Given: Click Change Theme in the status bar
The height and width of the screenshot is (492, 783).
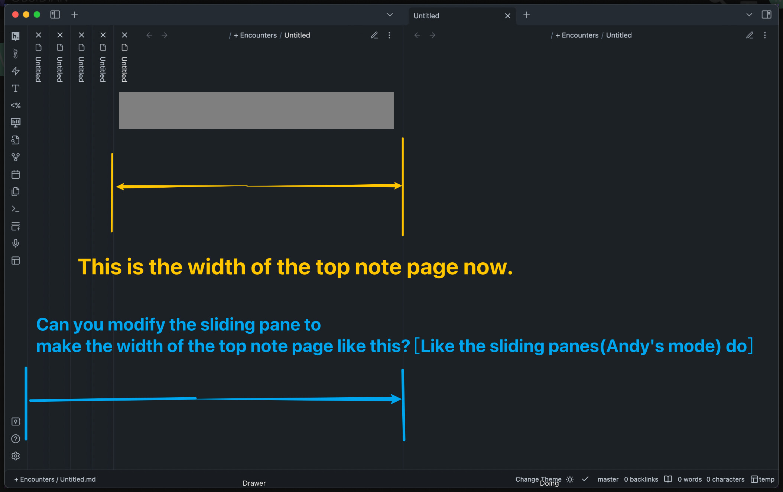Looking at the screenshot, I should [x=538, y=479].
